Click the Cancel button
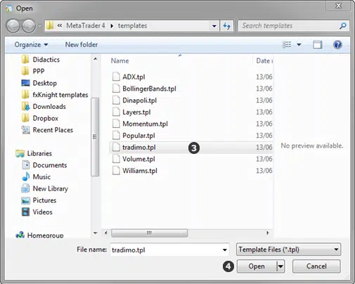 pyautogui.click(x=316, y=266)
